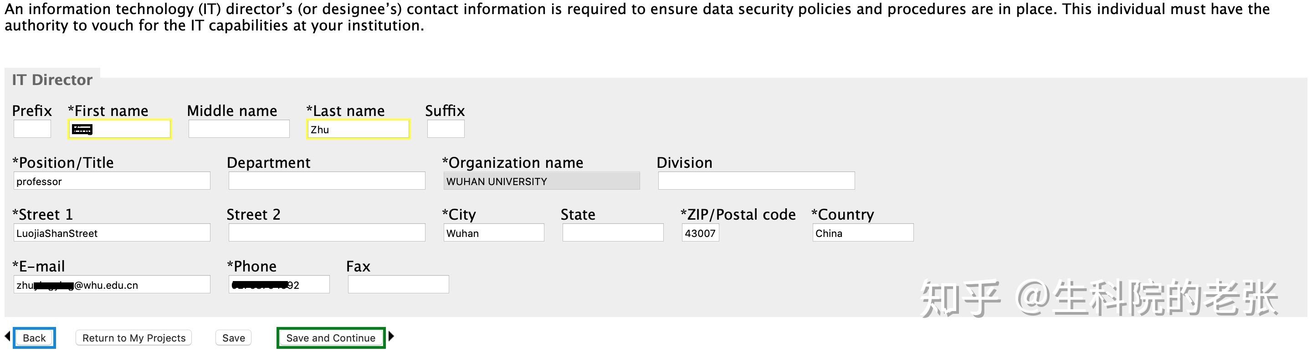Click into the Middle name field
This screenshot has width=1312, height=352.
click(239, 129)
